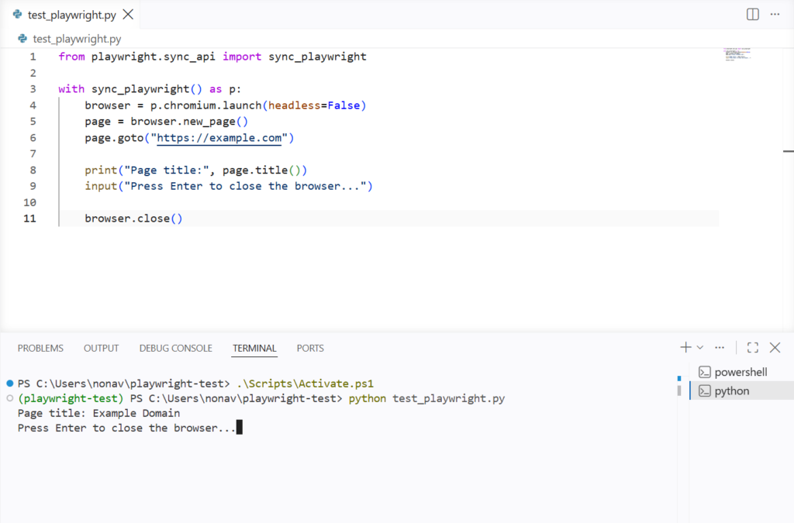Screen dimensions: 794x523
Task: Click the code minimap preview
Action: click(x=737, y=54)
